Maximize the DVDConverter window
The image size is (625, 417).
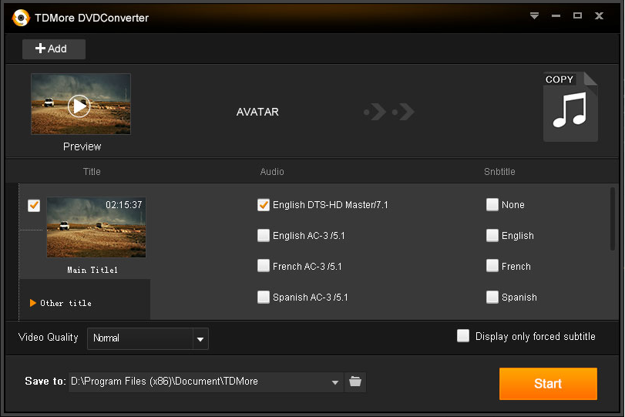coord(577,15)
